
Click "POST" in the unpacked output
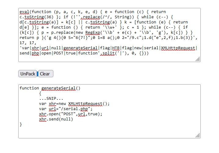point(69,114)
